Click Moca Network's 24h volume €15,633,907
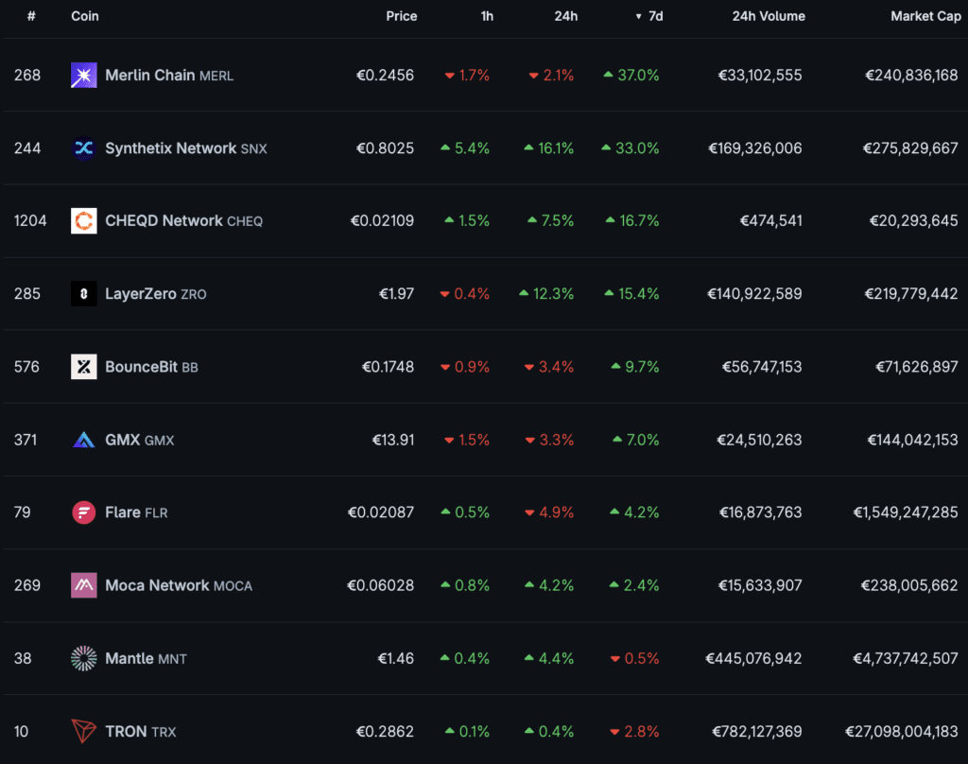Viewport: 968px width, 764px height. [761, 585]
